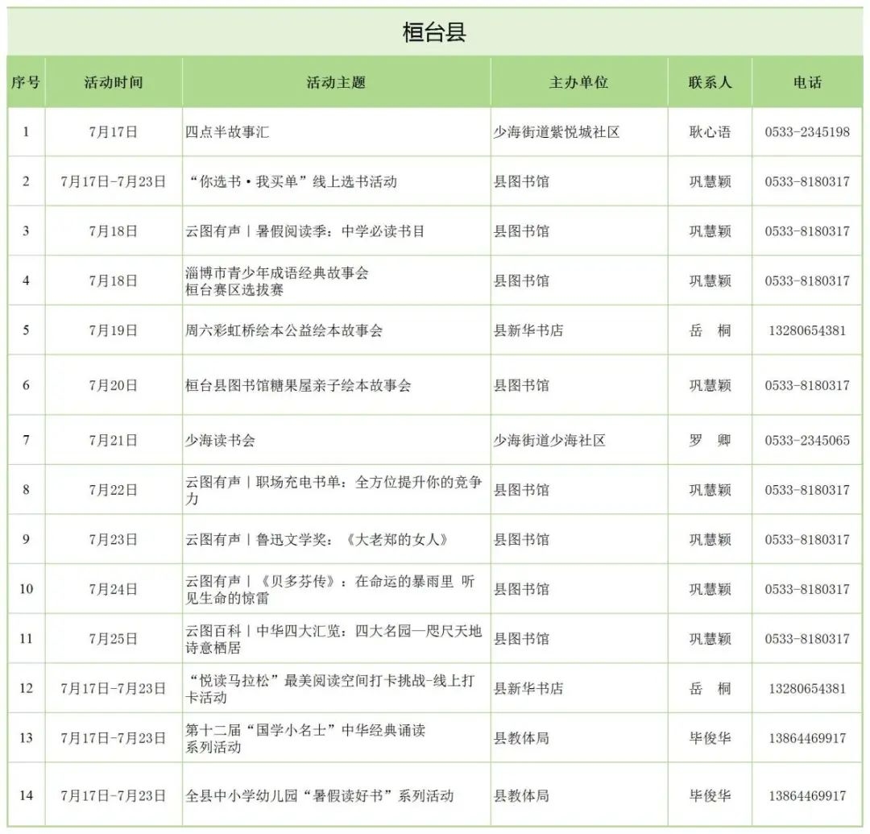Viewport: 870px width, 834px height.
Task: Click contact name '耿心语'
Action: 710,132
